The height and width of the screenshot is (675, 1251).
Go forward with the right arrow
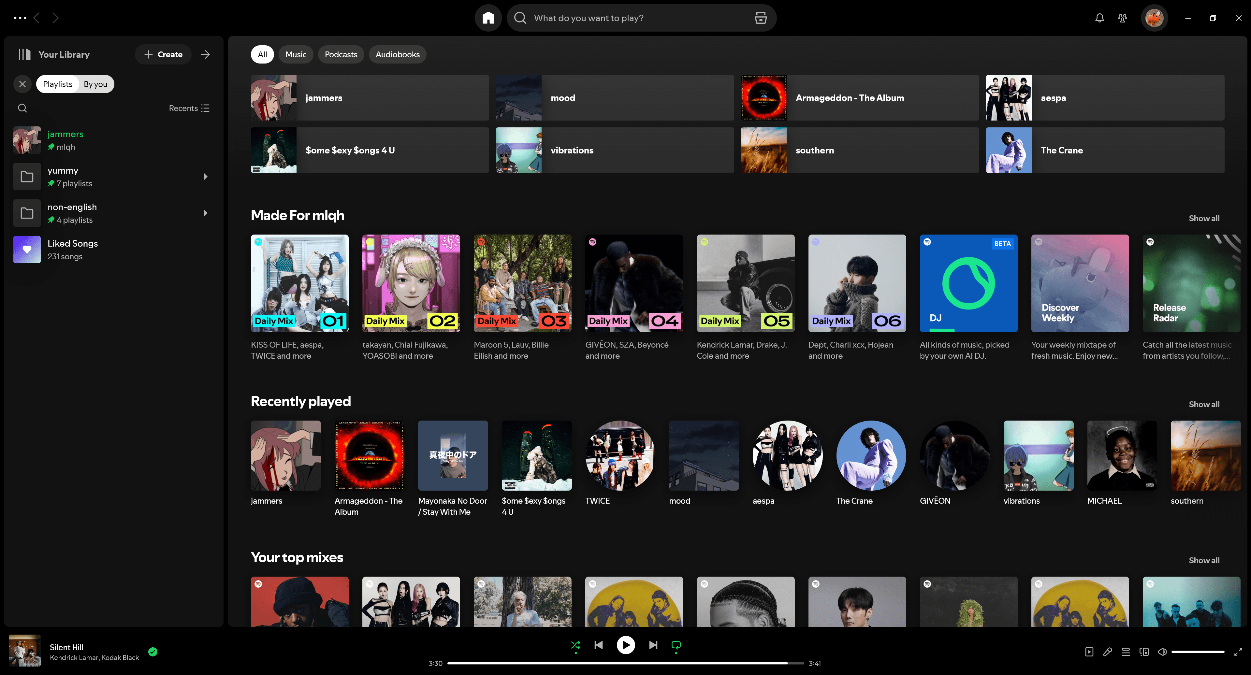coord(55,18)
